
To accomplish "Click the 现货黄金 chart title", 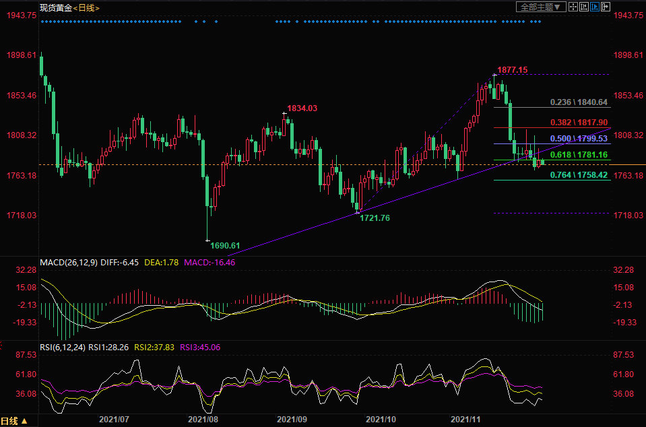I will pyautogui.click(x=54, y=7).
